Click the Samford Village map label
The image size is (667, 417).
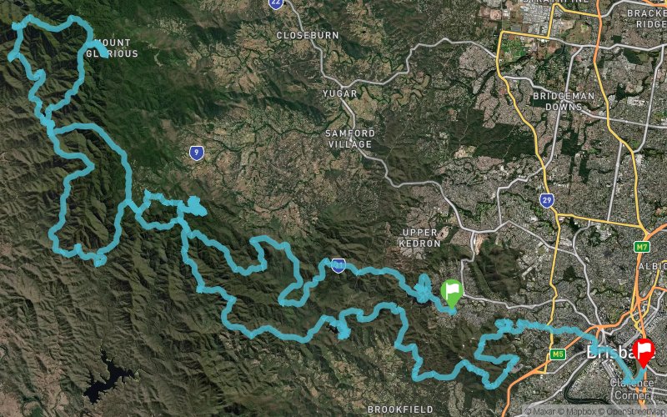coord(350,138)
